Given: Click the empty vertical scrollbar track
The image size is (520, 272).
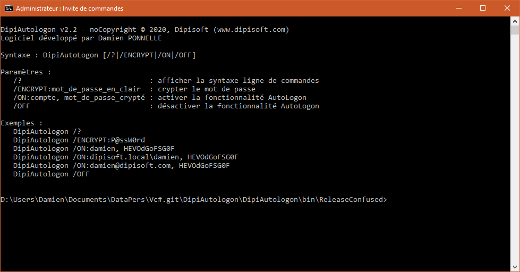Looking at the screenshot, I should click(515, 159).
